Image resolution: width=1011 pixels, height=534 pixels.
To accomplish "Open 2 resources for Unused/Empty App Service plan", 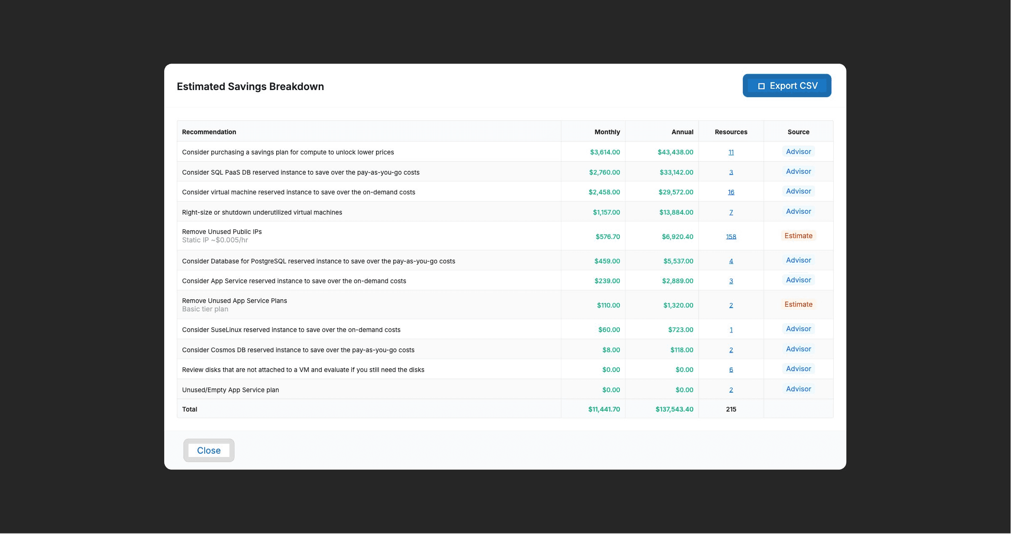I will click(731, 390).
